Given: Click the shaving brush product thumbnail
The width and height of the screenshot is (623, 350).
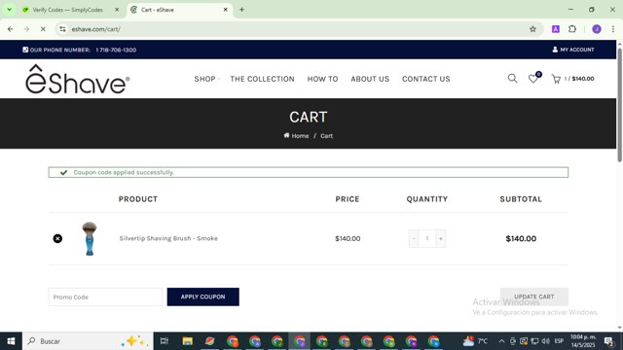Looking at the screenshot, I should [90, 238].
